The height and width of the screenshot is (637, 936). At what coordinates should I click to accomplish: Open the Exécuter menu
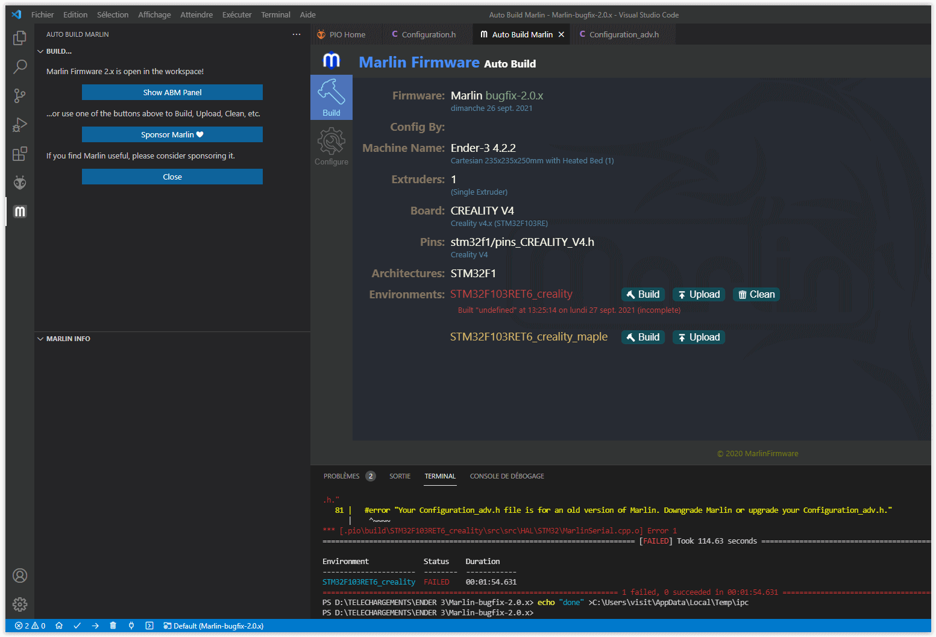tap(237, 14)
